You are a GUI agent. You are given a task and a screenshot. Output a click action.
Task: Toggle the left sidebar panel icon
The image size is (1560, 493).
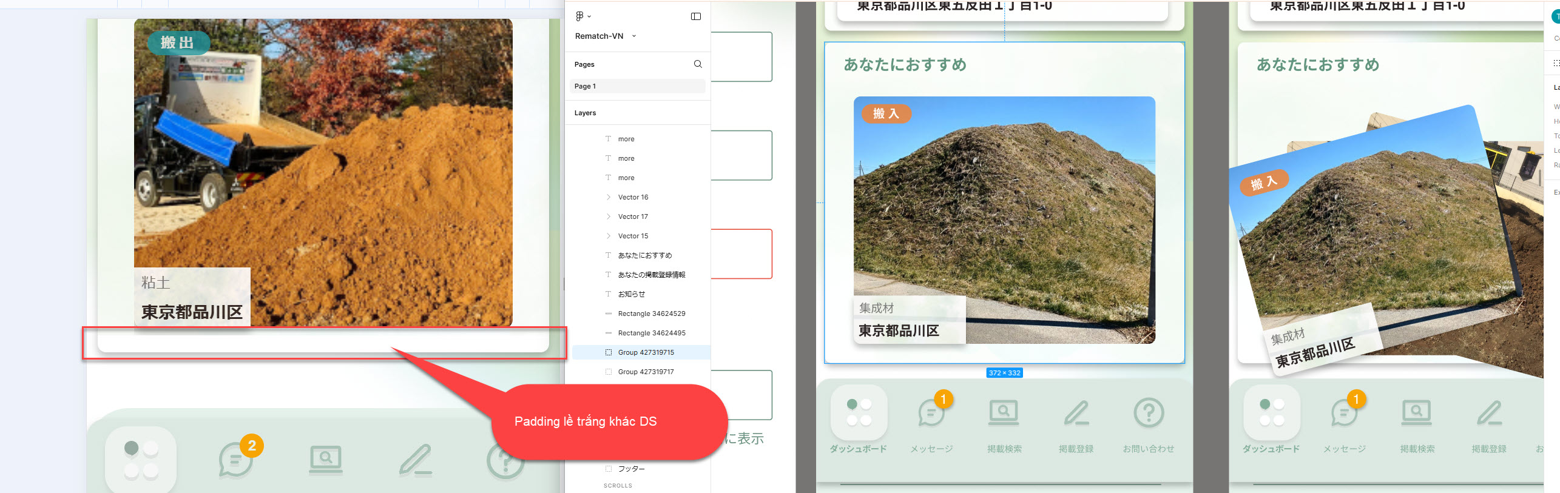696,16
